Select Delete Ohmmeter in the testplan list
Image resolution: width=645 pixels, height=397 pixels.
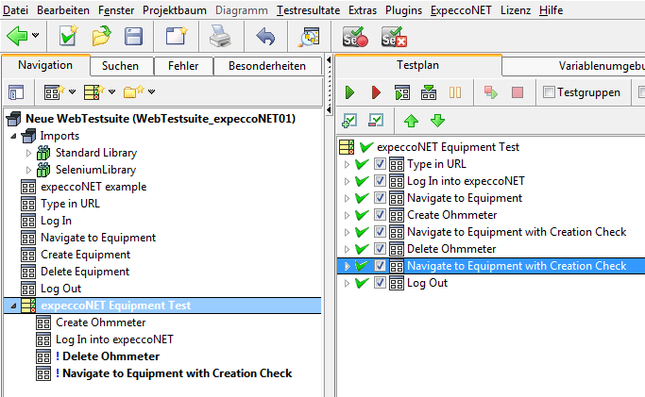click(451, 249)
